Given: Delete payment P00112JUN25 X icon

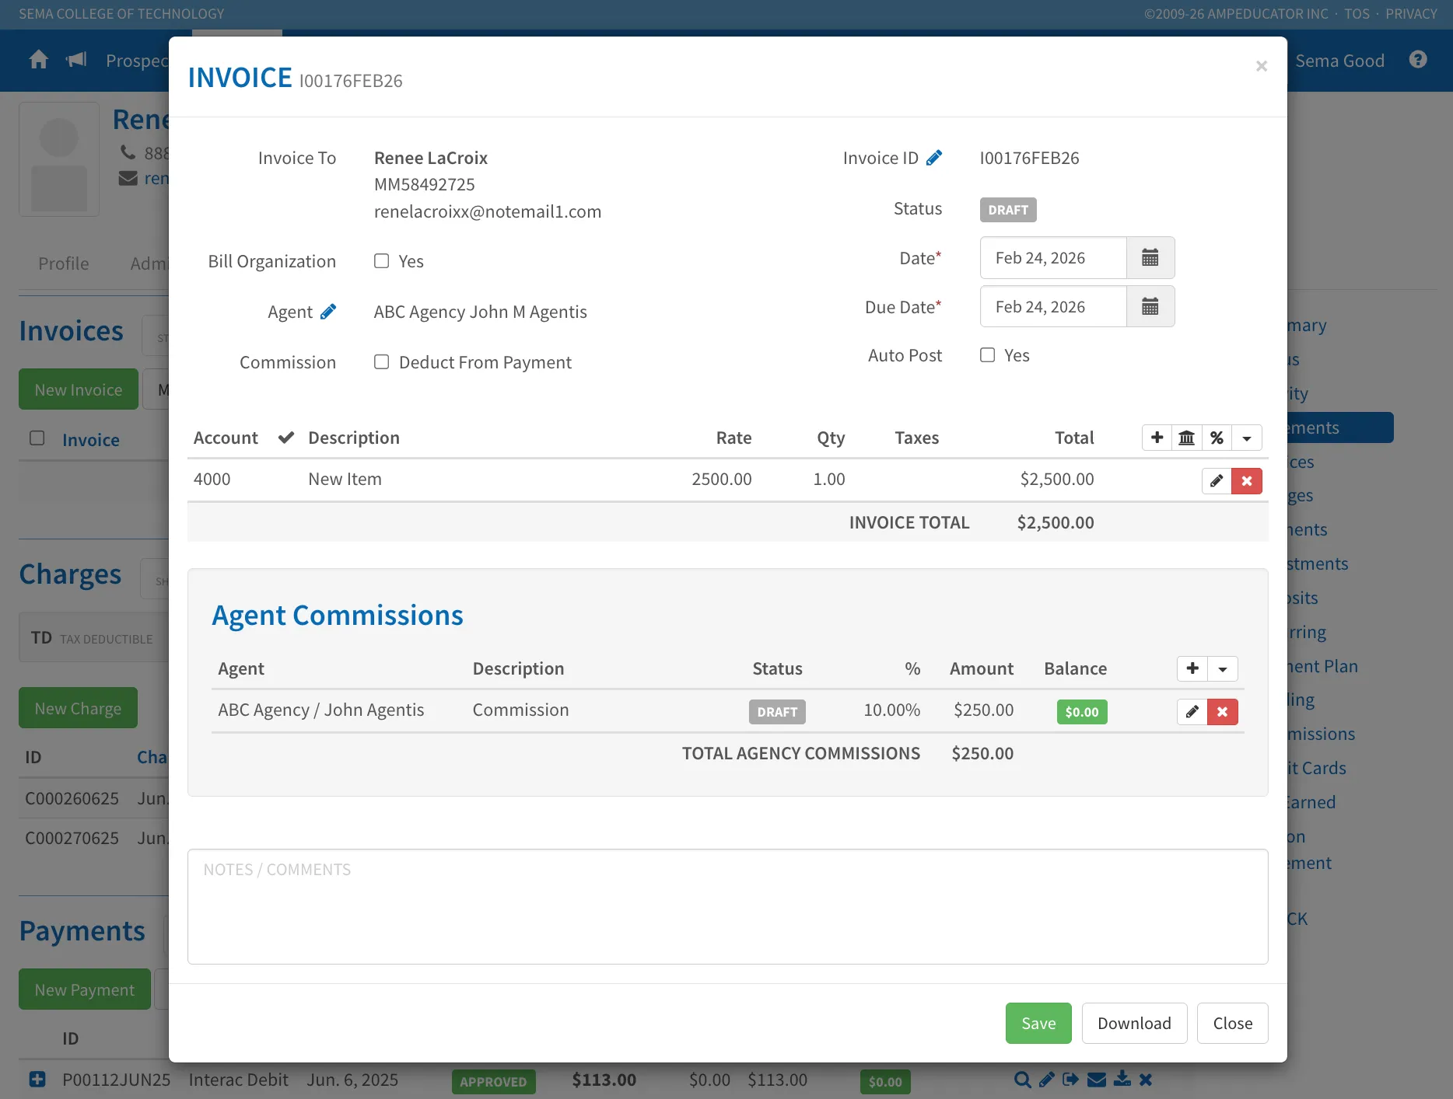Looking at the screenshot, I should pyautogui.click(x=1146, y=1080).
